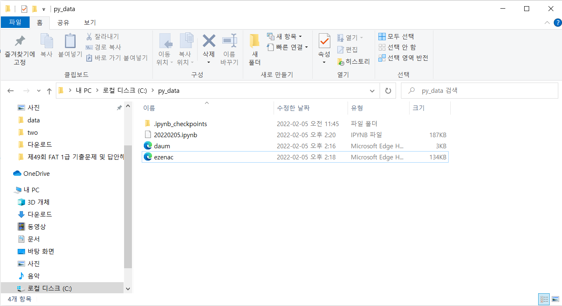Refresh the py_data folder view
Viewport: 562px width, 306px height.
click(x=388, y=91)
